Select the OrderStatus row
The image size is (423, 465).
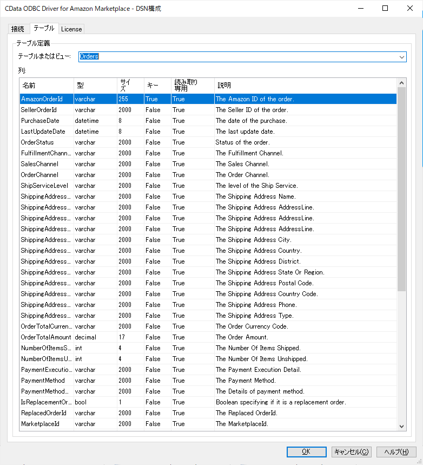coord(208,142)
